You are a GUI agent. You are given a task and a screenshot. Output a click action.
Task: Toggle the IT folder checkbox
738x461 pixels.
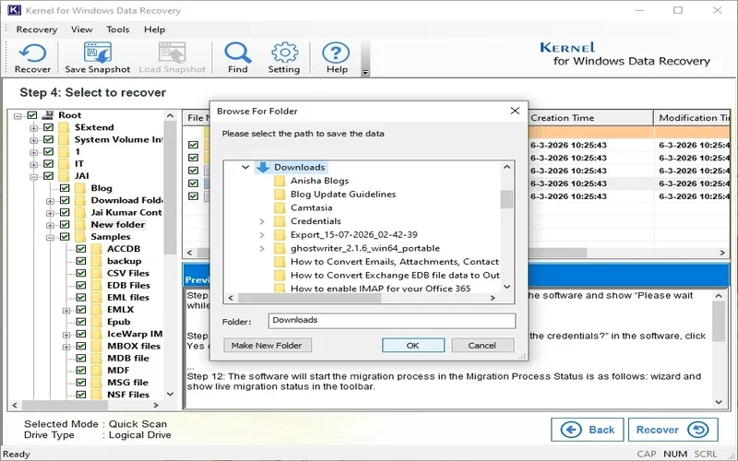49,164
